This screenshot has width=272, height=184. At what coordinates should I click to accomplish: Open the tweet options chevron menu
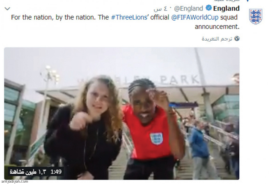(x=7, y=9)
